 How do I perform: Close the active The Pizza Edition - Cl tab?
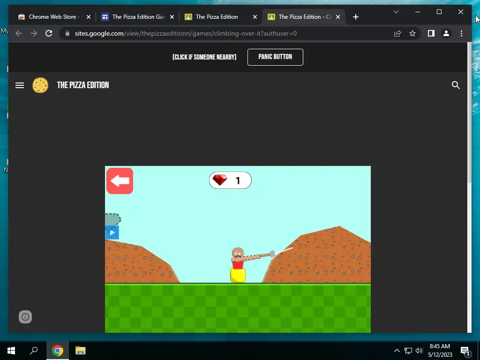tap(338, 17)
